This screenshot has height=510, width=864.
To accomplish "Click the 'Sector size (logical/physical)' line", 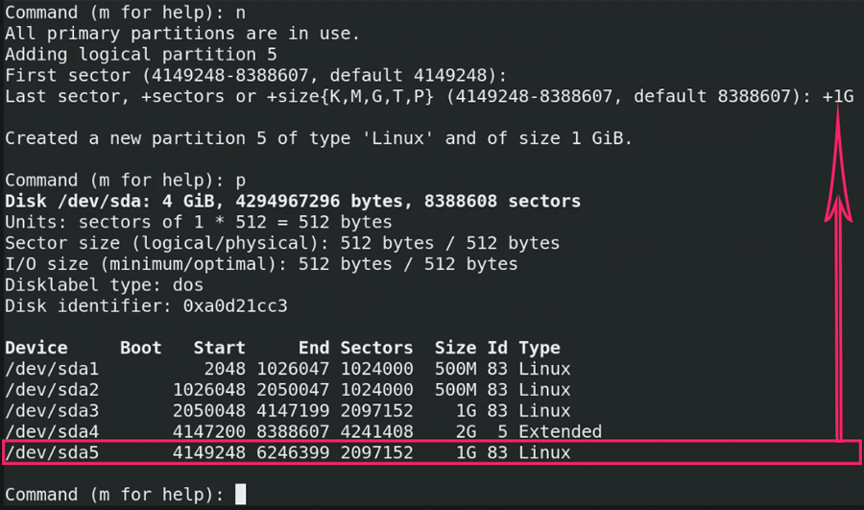I will pos(282,243).
